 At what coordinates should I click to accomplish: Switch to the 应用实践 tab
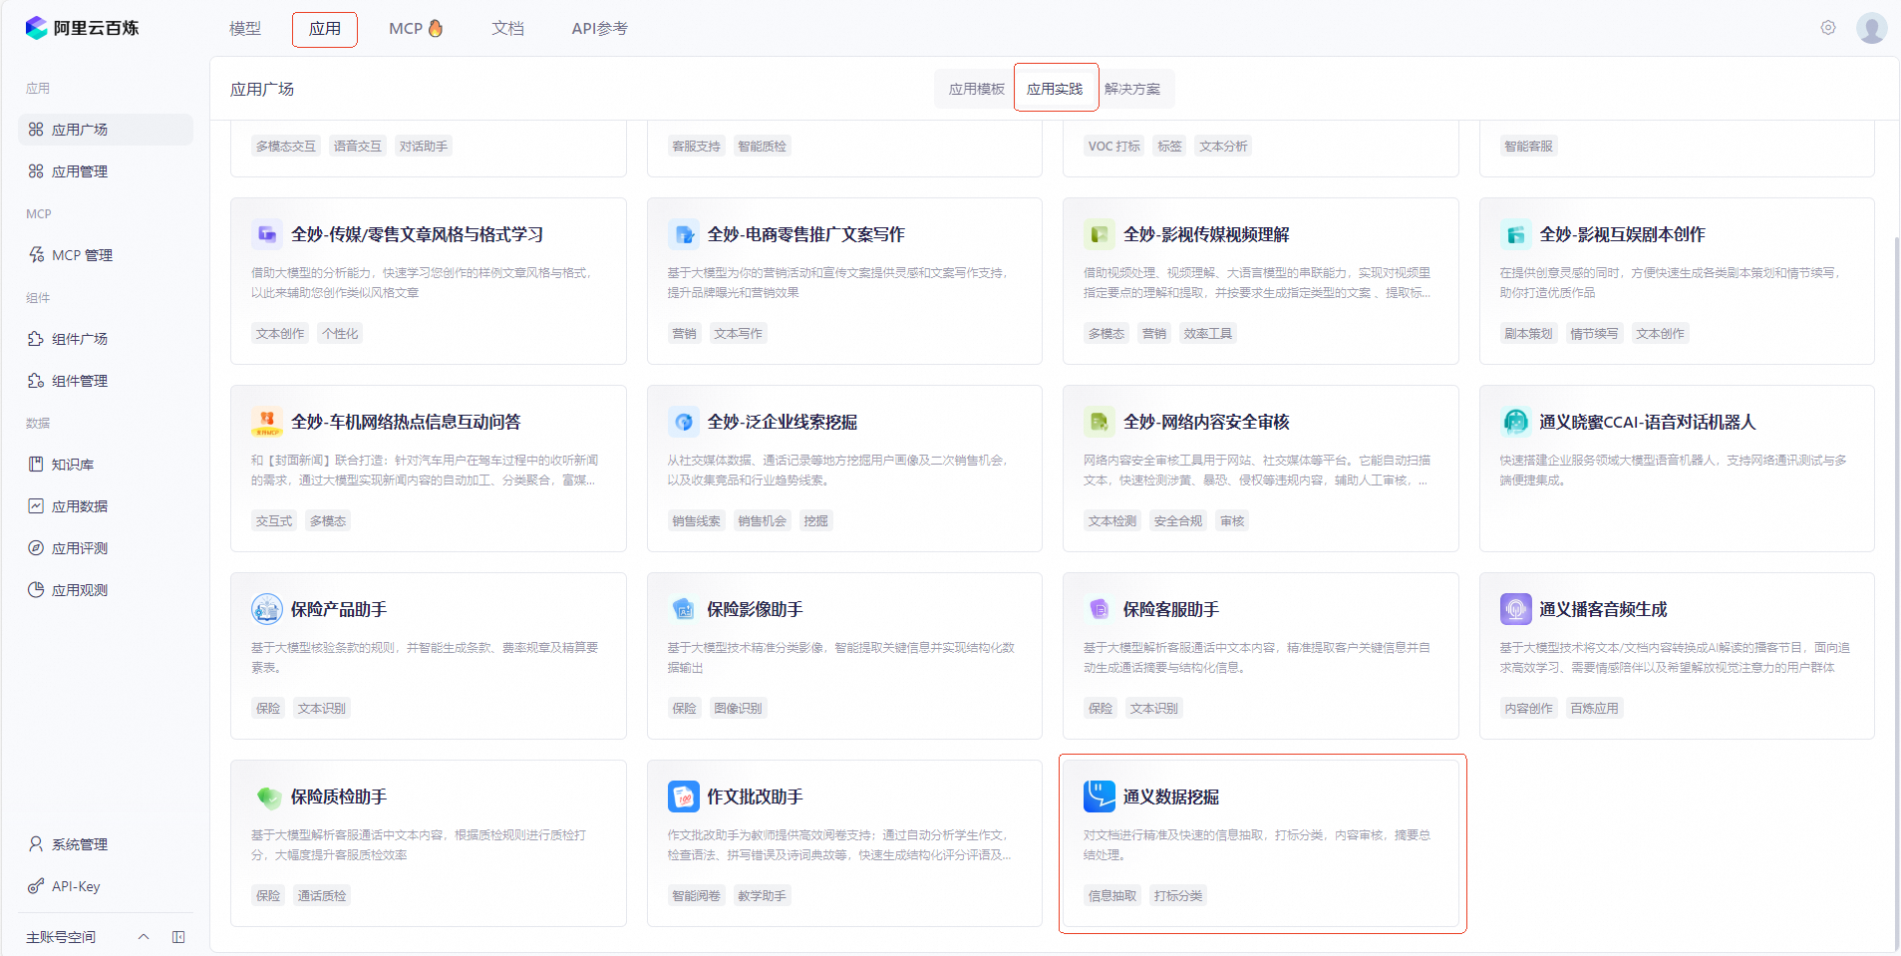1055,89
